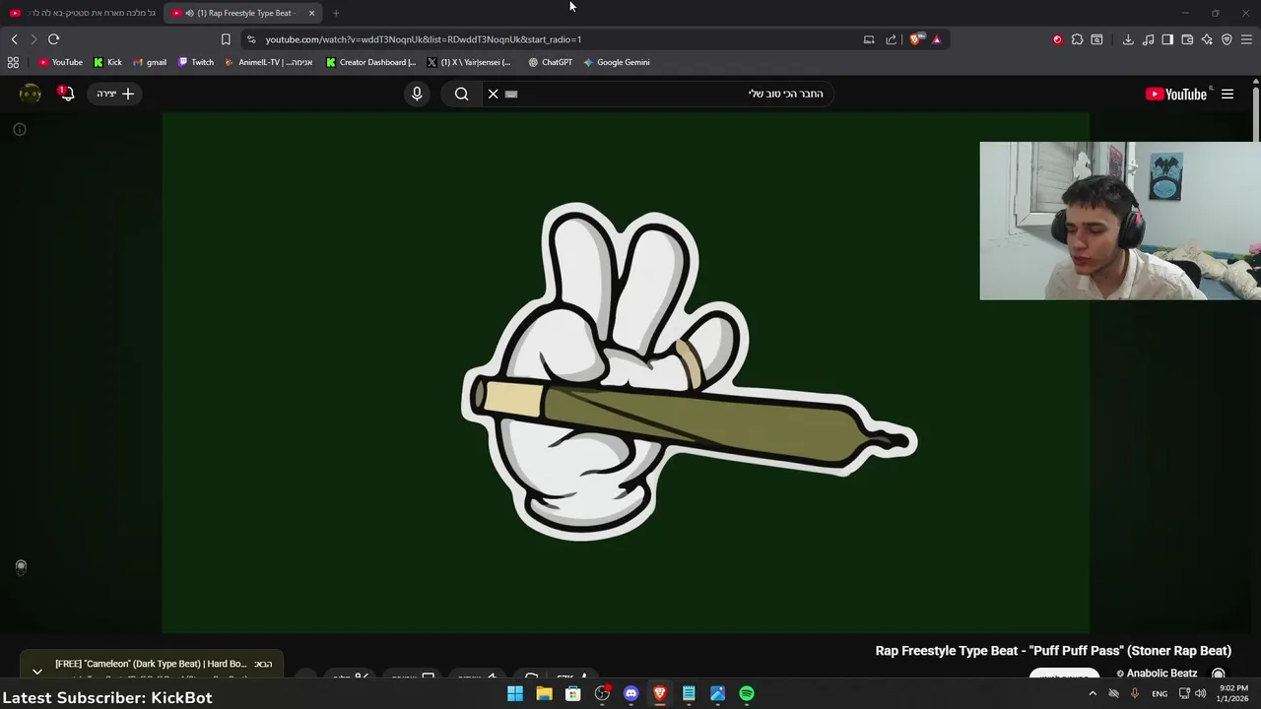Go back with the browser back arrow
This screenshot has width=1261, height=709.
pos(14,39)
